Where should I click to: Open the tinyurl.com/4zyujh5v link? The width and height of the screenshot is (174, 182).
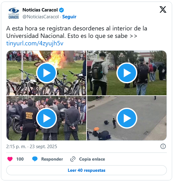coord(35,43)
